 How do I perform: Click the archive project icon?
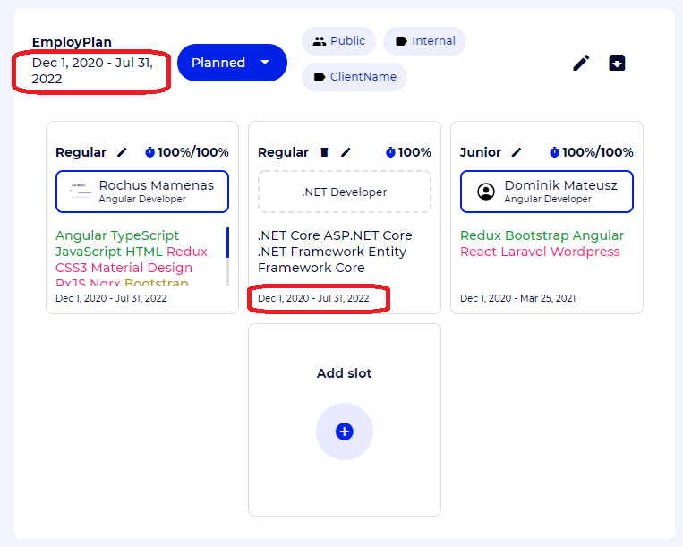tap(617, 63)
